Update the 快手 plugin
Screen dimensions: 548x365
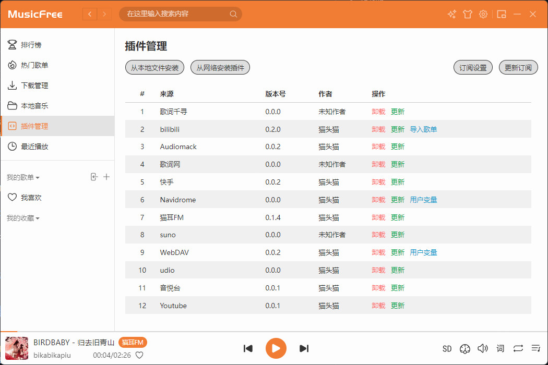[398, 182]
